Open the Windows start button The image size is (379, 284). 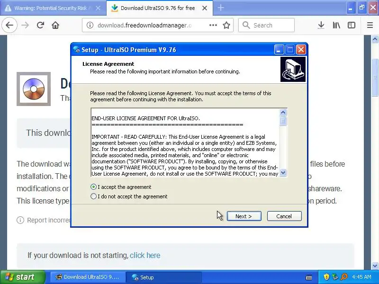[23, 277]
